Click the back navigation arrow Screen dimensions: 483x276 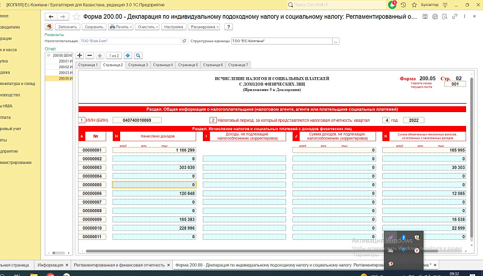[x=50, y=16]
